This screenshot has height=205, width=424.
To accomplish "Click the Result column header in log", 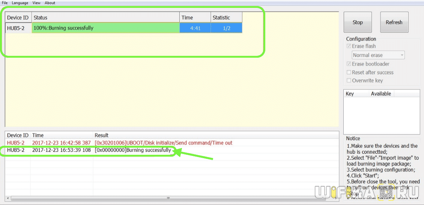I will 101,135.
